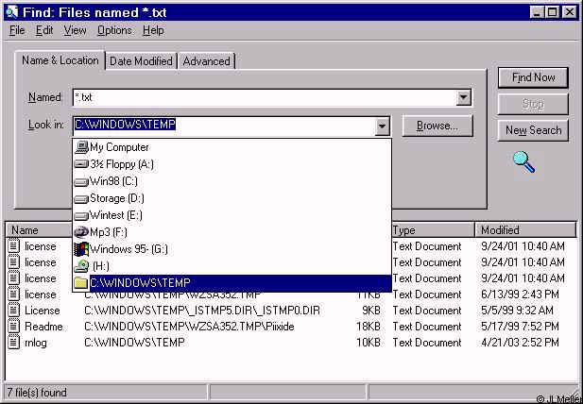Open the File menu

[17, 30]
